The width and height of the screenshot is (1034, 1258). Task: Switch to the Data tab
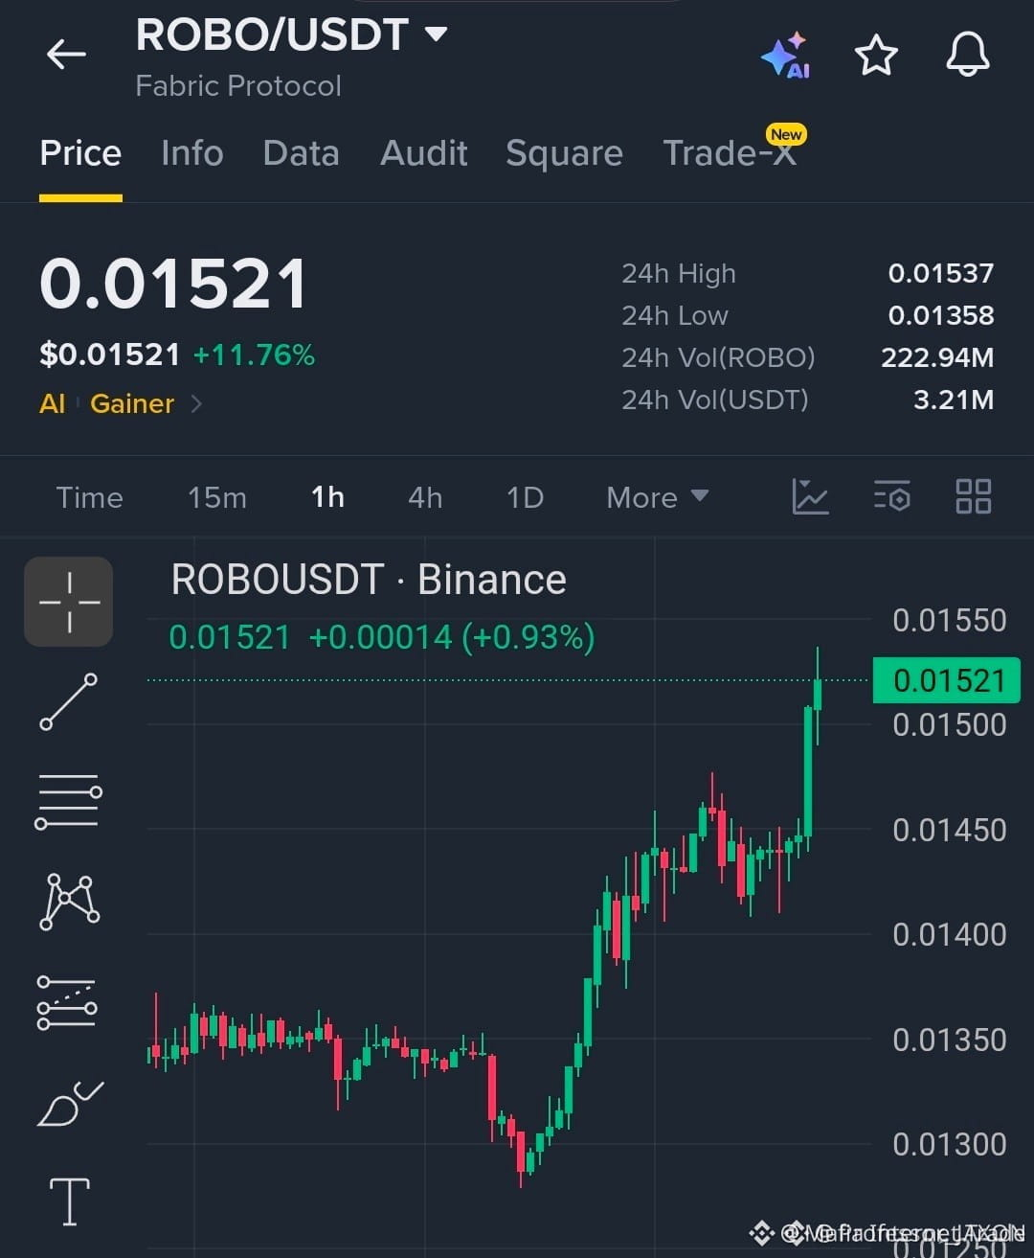pyautogui.click(x=301, y=153)
